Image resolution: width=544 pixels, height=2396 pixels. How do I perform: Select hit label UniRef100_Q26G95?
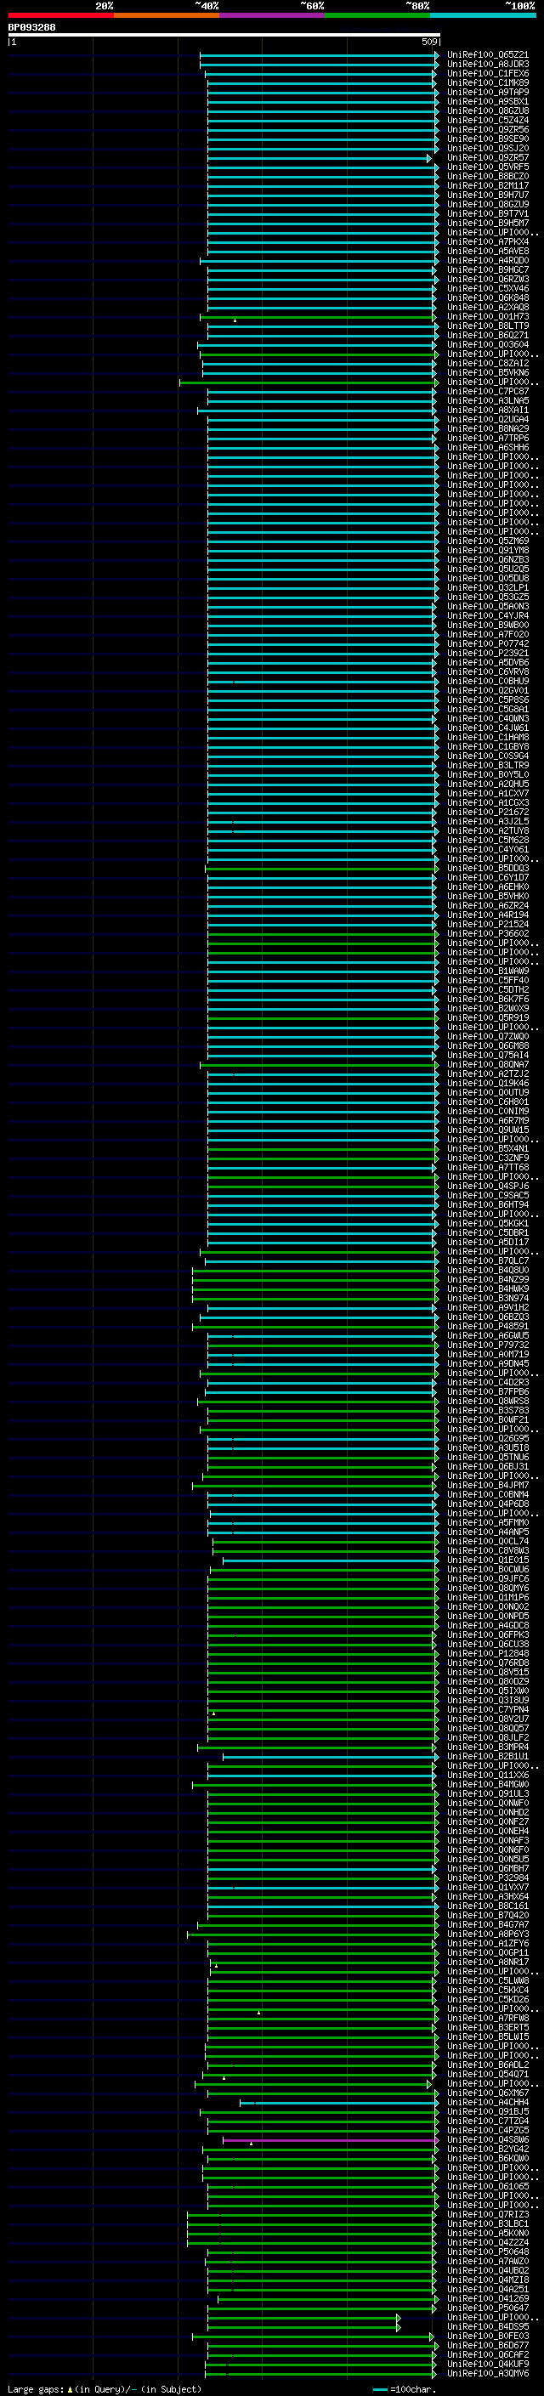[488, 1439]
